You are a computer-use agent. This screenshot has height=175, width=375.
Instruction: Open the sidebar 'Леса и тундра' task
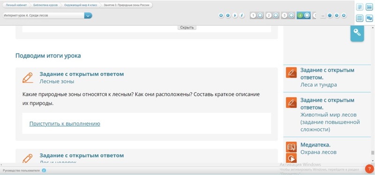pos(327,77)
